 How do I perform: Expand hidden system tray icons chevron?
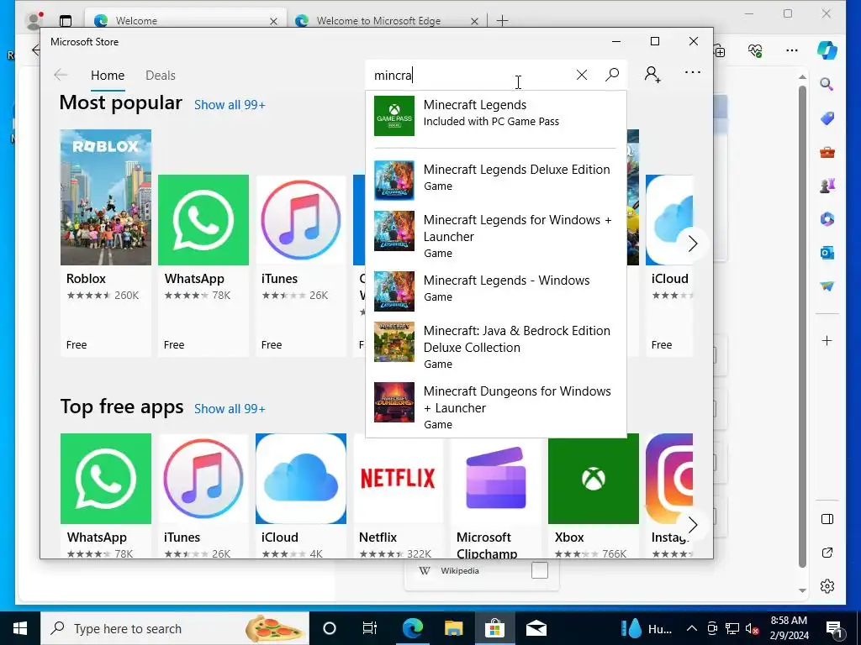click(692, 628)
